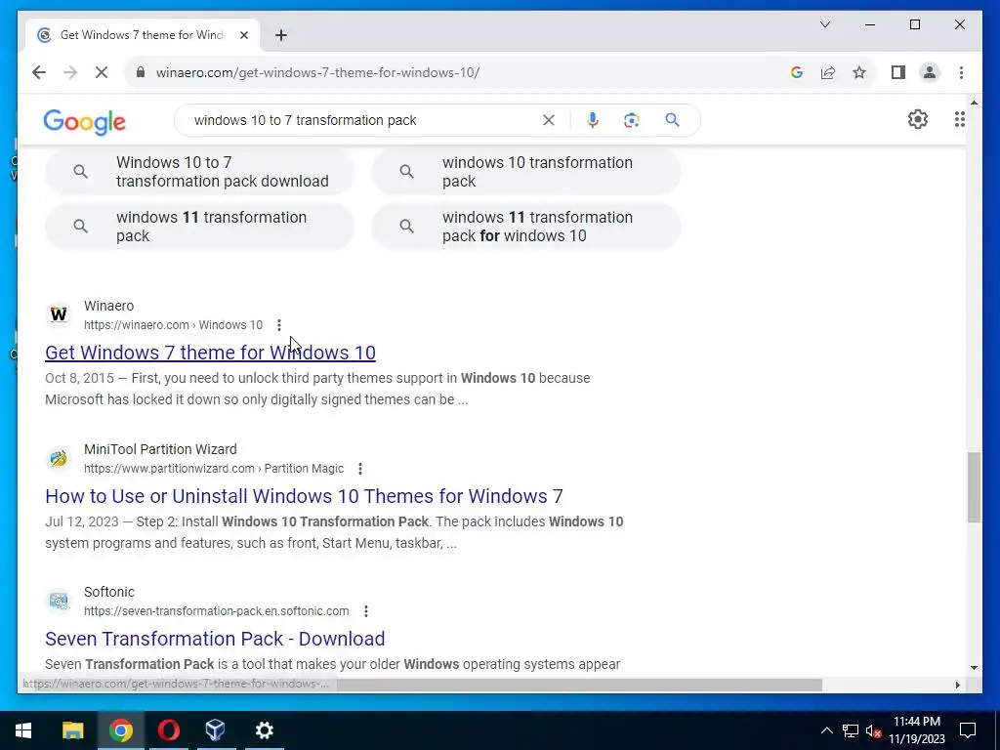Open the Google apps grid
Image resolution: width=1000 pixels, height=750 pixels.
(x=959, y=119)
